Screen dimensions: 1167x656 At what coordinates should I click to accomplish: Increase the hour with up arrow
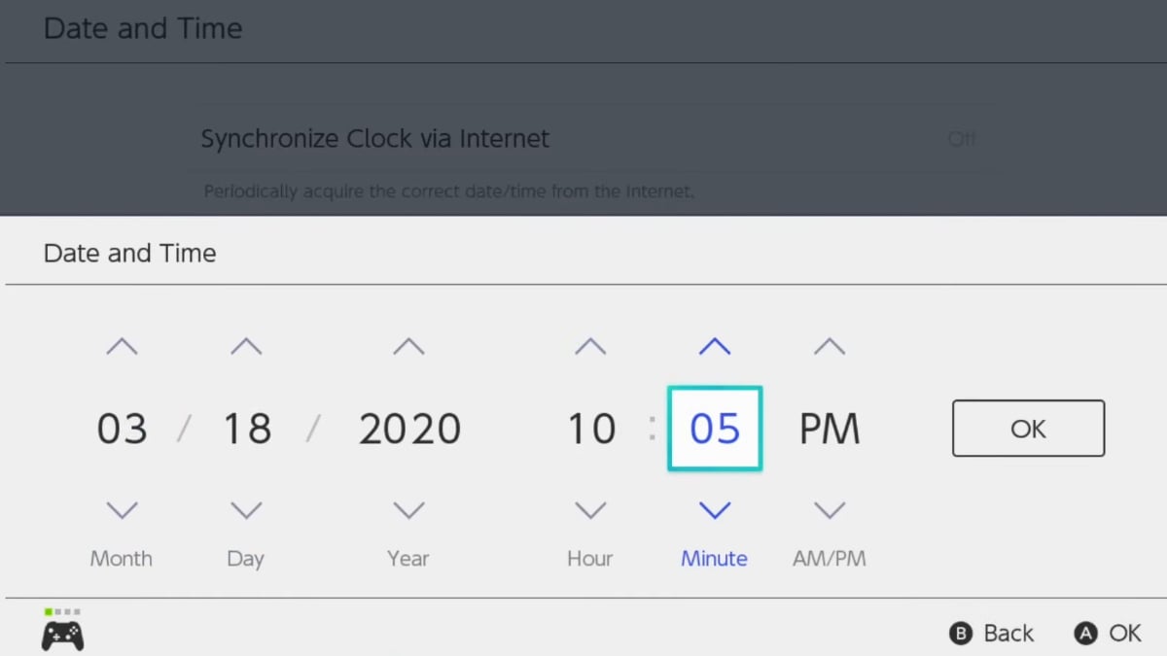coord(590,346)
